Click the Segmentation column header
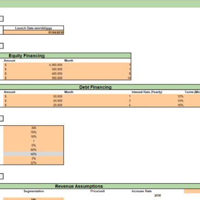 pyautogui.click(x=34, y=191)
